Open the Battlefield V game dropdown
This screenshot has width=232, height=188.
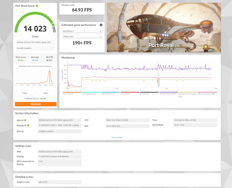82,31
